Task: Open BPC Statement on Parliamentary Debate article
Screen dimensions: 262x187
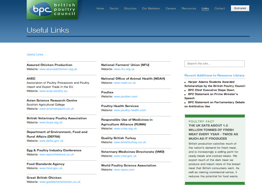Action: [x=214, y=104]
